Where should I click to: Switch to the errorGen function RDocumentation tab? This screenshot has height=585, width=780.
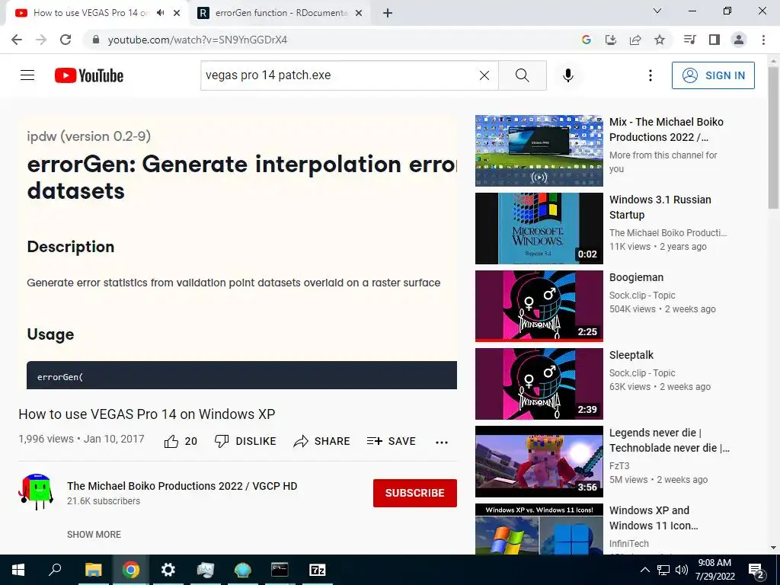(281, 13)
